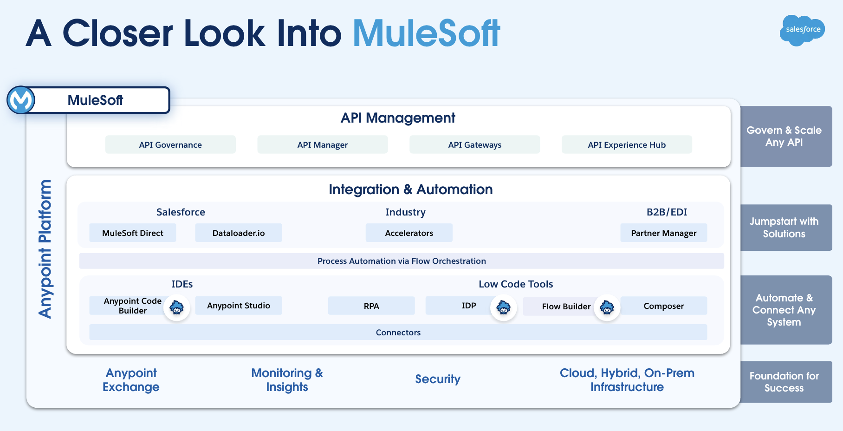843x431 pixels.
Task: Select the RPA box
Action: point(371,306)
